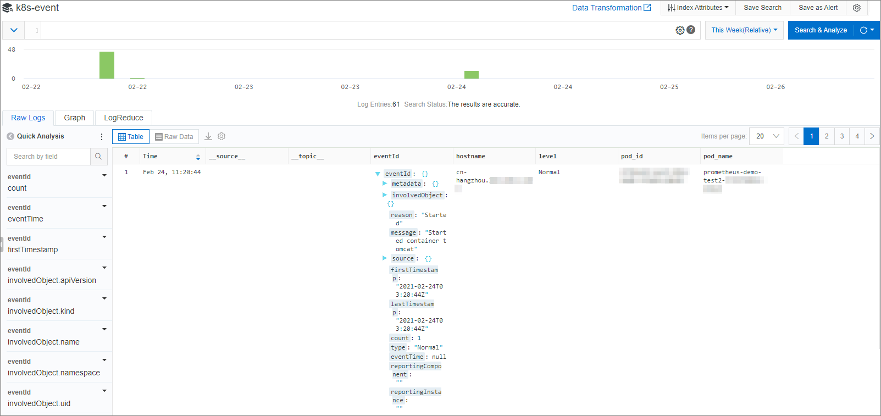Click the side panel collapse handle
The height and width of the screenshot is (416, 881).
(2, 244)
